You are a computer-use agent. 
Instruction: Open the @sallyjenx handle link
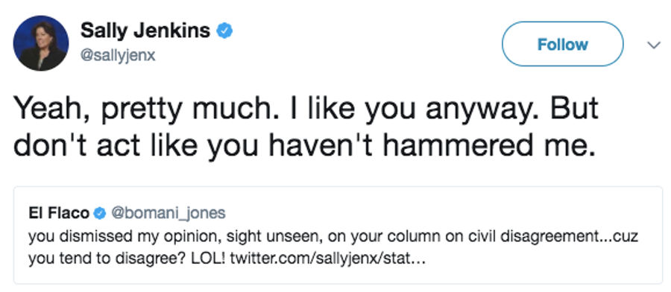pos(118,56)
